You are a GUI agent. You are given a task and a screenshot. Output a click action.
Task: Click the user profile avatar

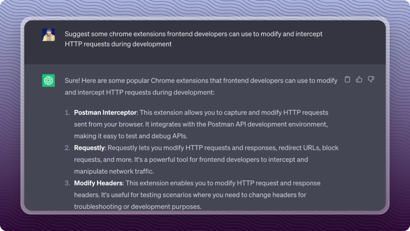tap(48, 35)
